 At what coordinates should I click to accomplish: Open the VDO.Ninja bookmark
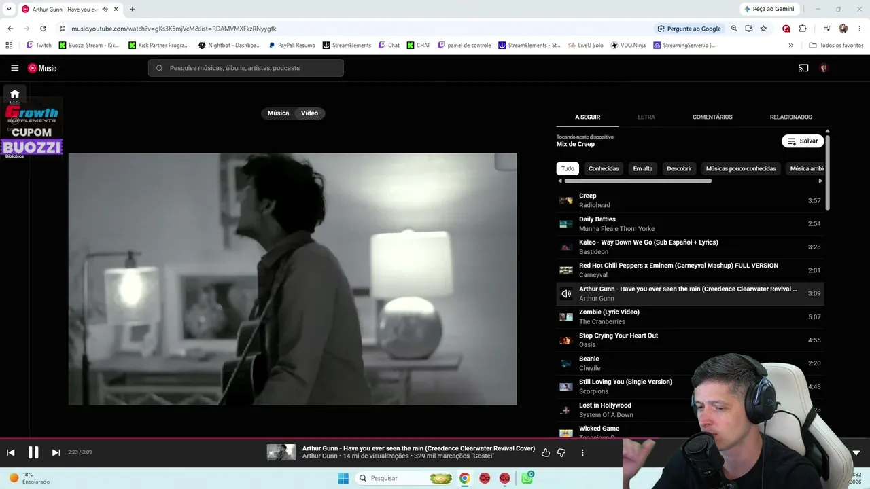[628, 46]
